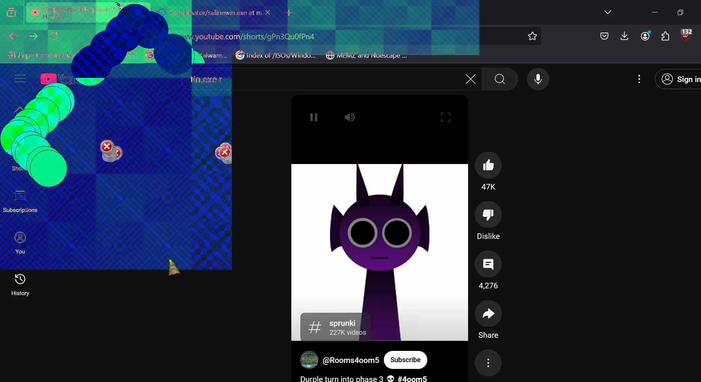The height and width of the screenshot is (382, 701).
Task: Save page to Pocket
Action: coord(604,36)
